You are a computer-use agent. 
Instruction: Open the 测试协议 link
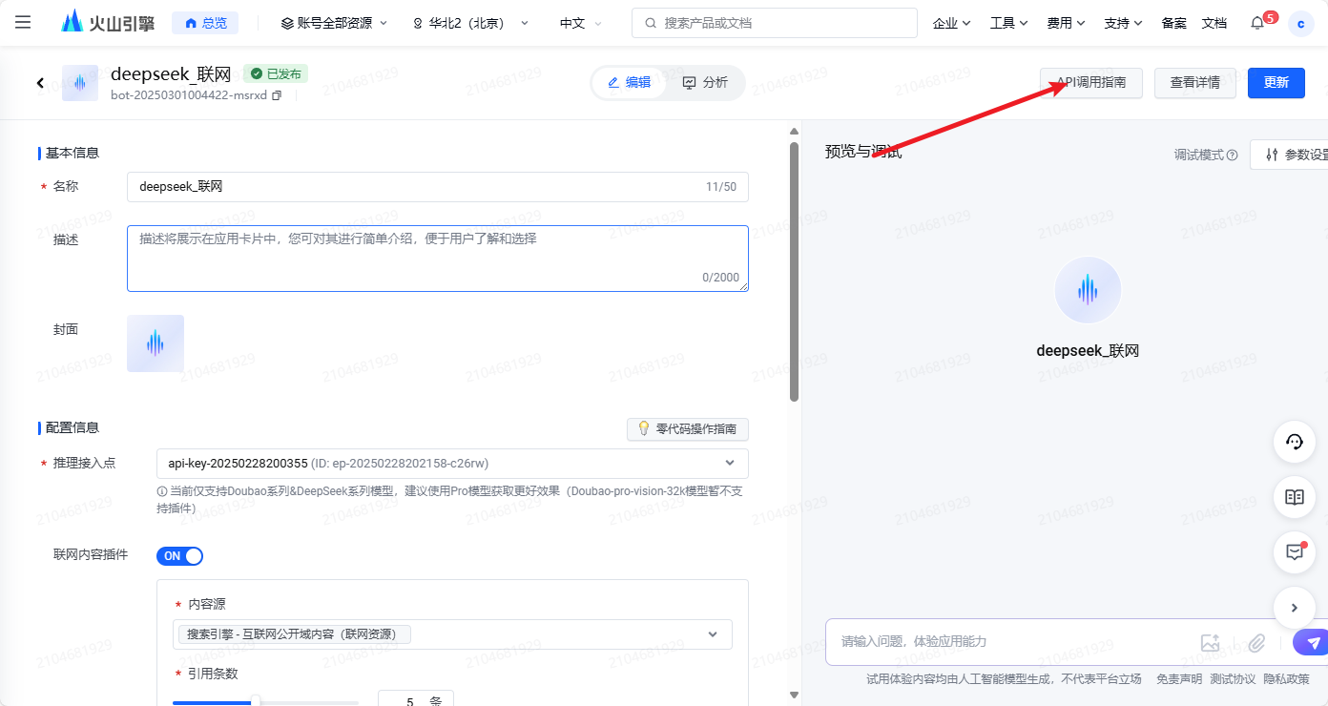(x=1233, y=679)
